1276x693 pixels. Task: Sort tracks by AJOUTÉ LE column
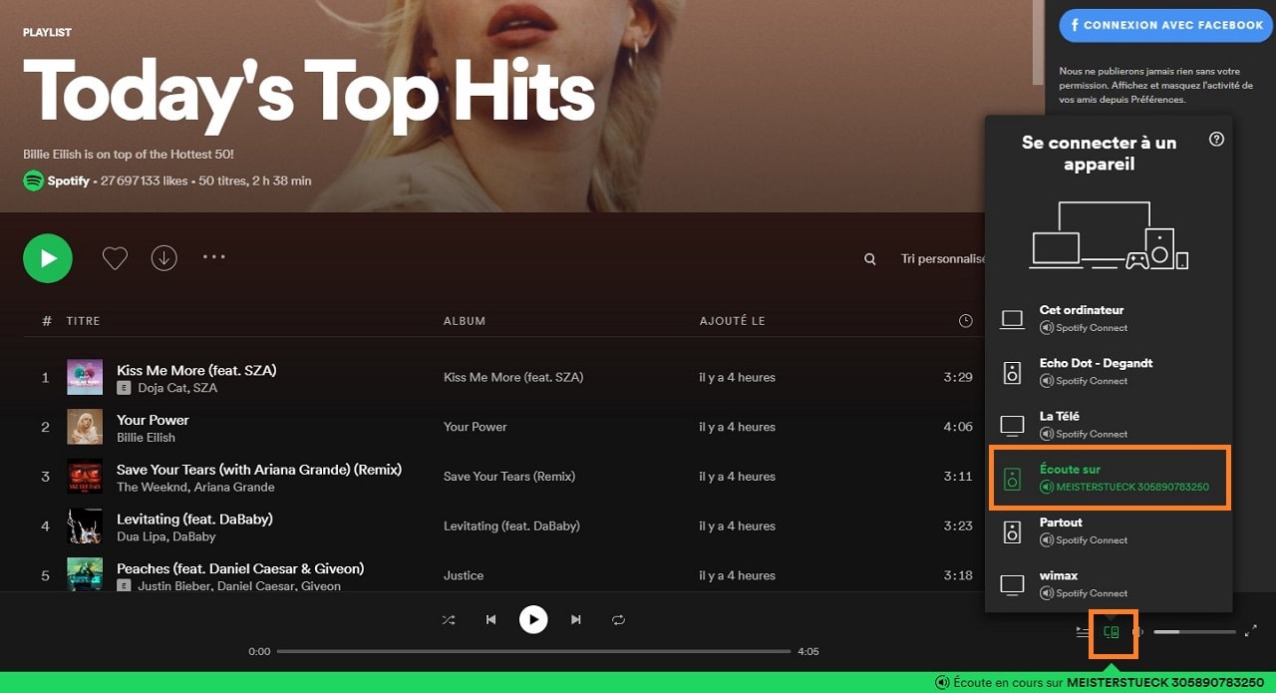tap(733, 321)
